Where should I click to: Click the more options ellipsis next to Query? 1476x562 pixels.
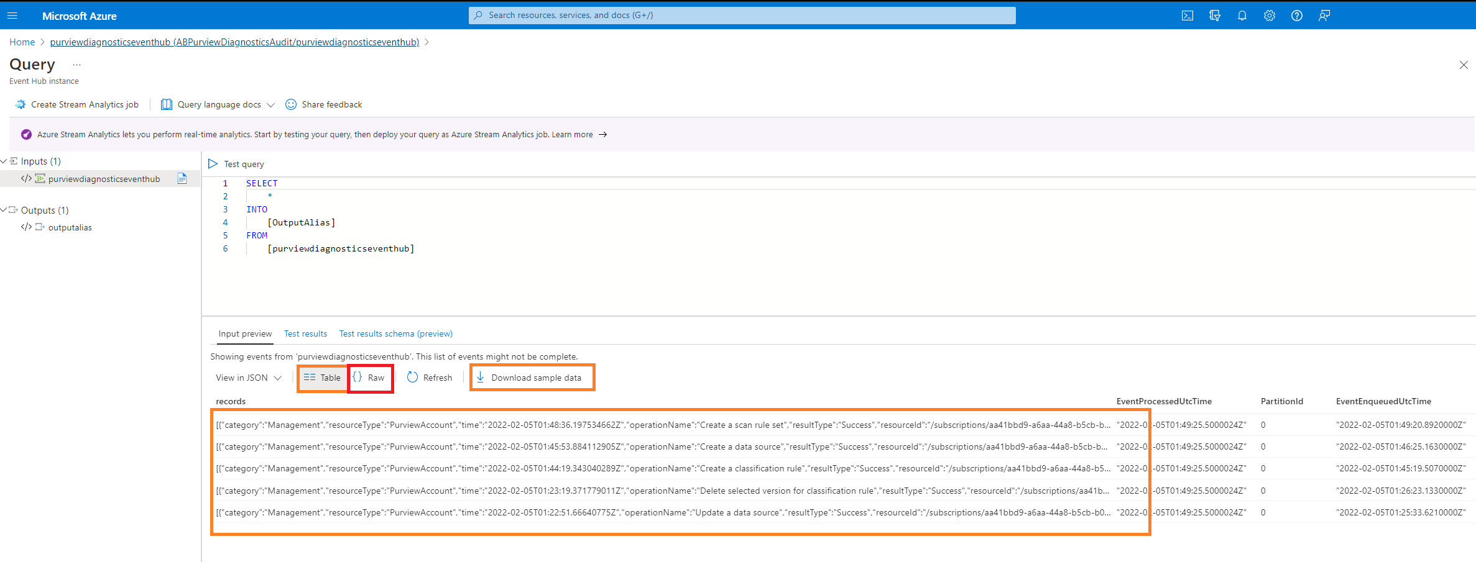pos(76,65)
